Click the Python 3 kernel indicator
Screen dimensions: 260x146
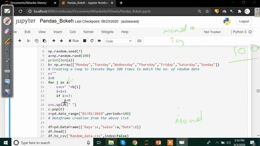pos(242,32)
